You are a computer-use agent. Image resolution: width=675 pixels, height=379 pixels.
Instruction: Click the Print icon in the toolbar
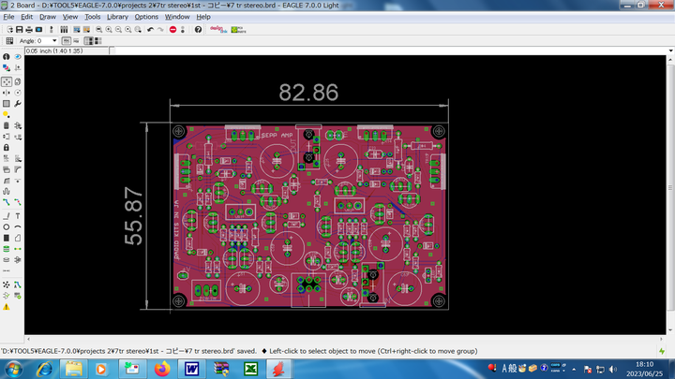click(28, 29)
